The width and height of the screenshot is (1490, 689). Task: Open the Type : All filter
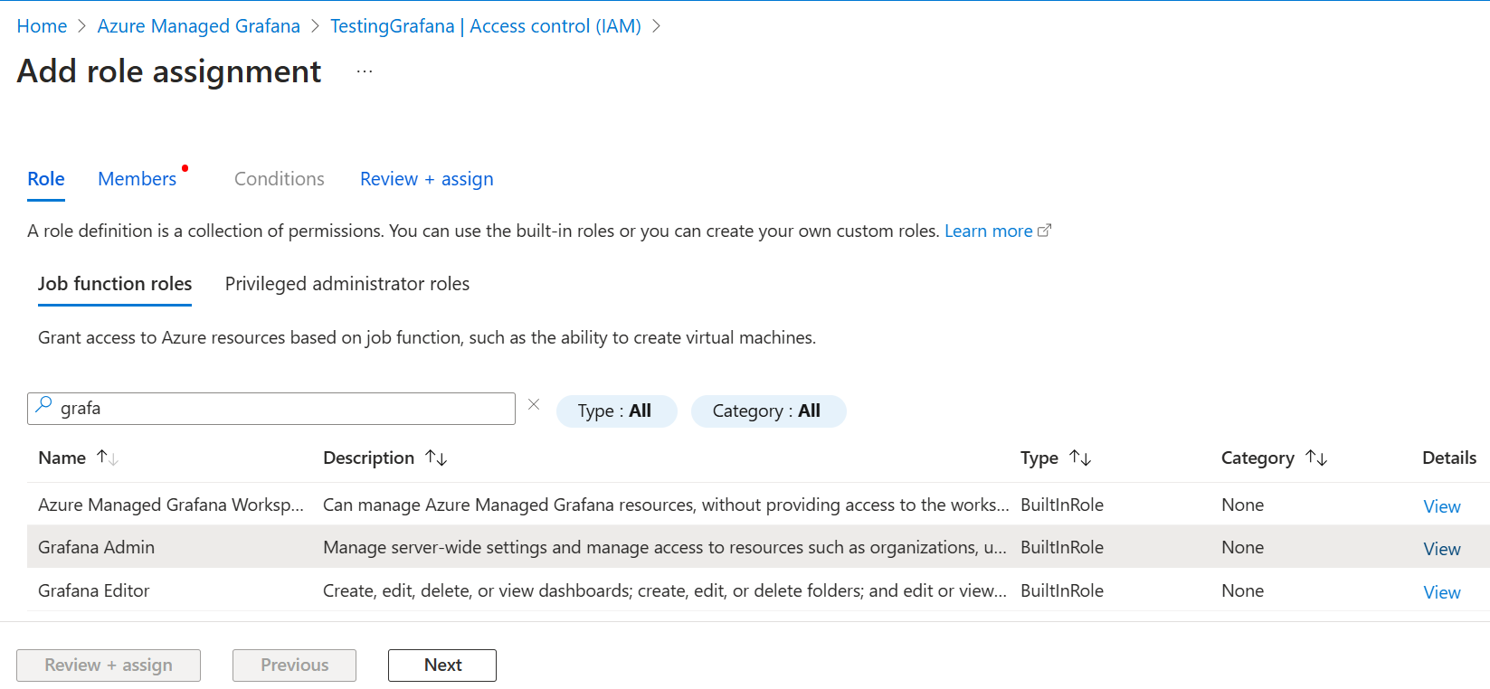616,411
